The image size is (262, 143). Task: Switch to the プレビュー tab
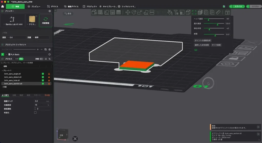click(x=34, y=6)
